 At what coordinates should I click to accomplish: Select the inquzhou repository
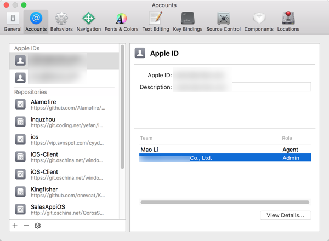pyautogui.click(x=64, y=122)
